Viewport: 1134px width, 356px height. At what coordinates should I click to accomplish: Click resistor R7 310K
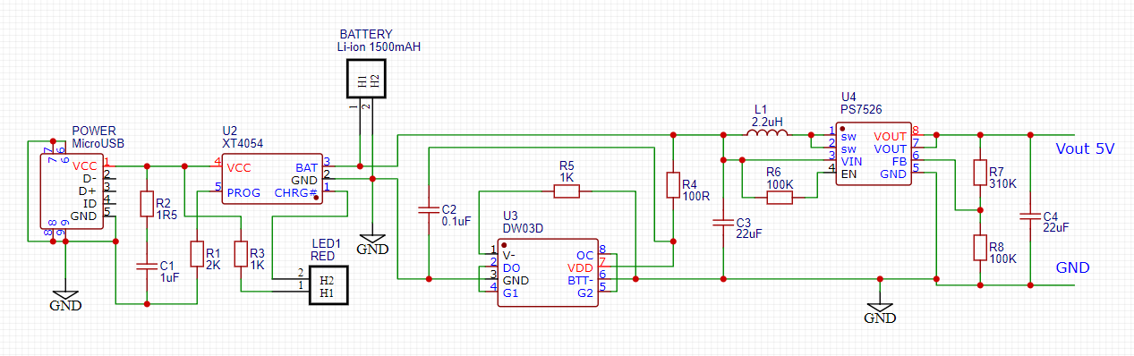[980, 173]
